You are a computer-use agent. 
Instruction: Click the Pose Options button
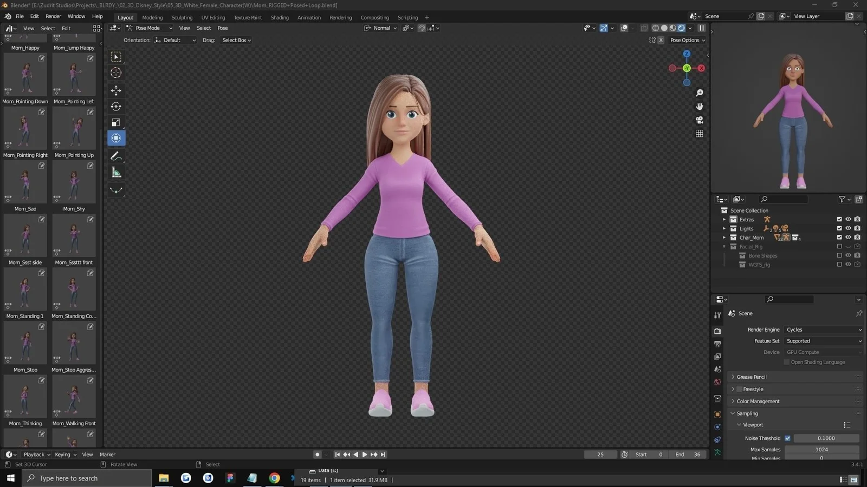[687, 40]
